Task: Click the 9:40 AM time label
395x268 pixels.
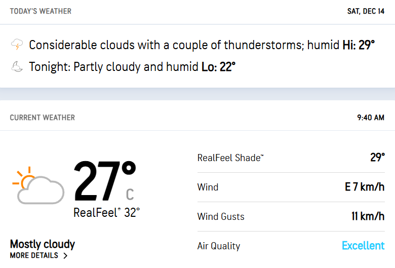Action: click(371, 118)
